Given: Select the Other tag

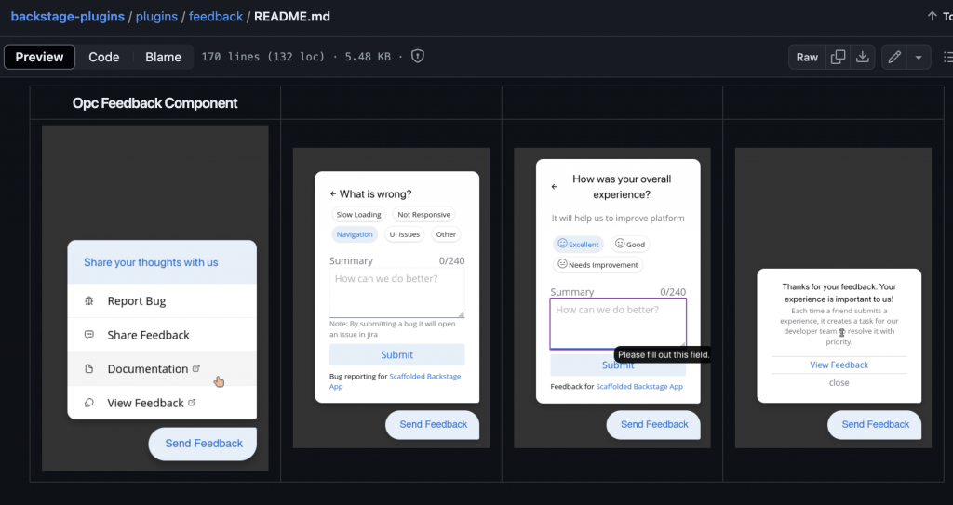Looking at the screenshot, I should click(446, 234).
